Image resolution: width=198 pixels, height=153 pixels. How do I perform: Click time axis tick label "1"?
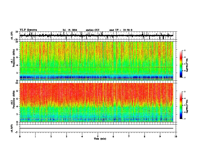(x=35, y=136)
